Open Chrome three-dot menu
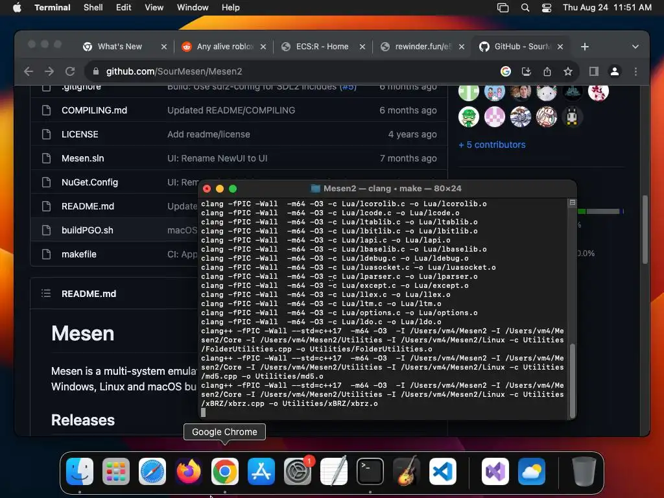The image size is (664, 498). pos(635,71)
